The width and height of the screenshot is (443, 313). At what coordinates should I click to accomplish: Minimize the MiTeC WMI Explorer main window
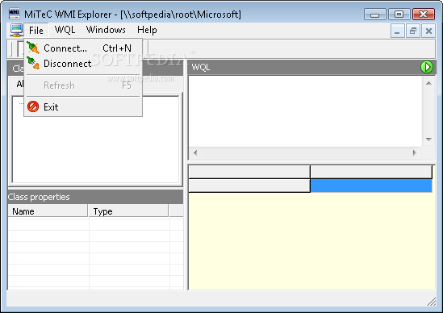pyautogui.click(x=374, y=15)
